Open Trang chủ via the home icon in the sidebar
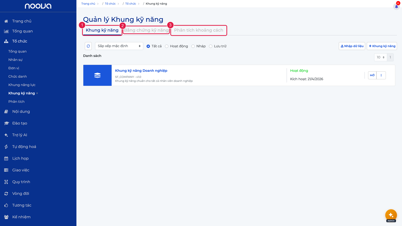 [x=6, y=21]
